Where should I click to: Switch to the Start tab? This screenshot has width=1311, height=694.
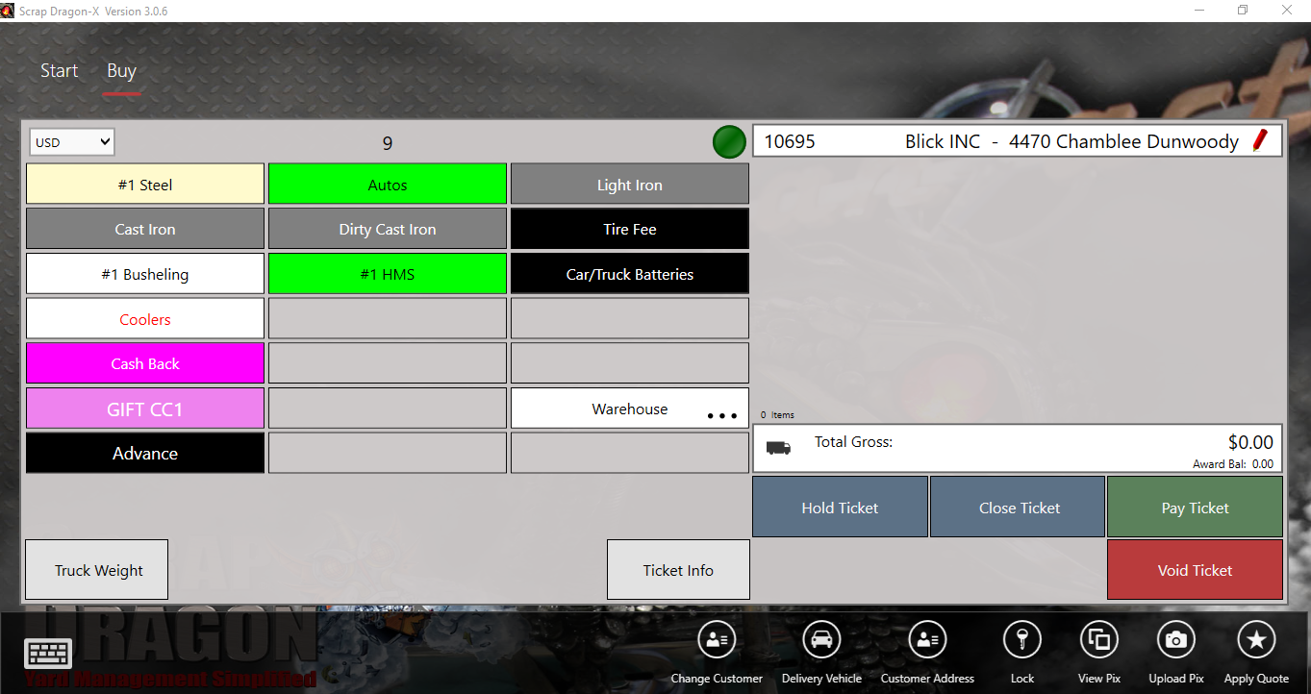pos(59,70)
